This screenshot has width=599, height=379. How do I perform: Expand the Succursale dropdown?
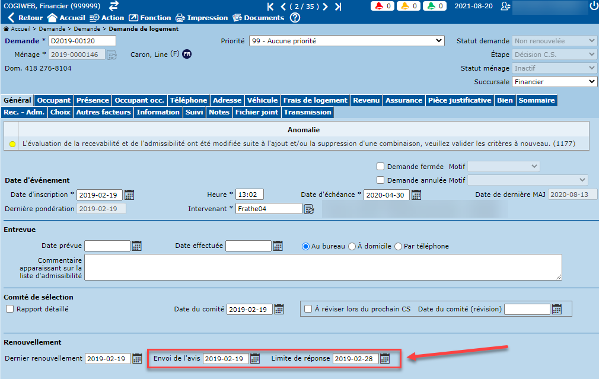coord(554,82)
